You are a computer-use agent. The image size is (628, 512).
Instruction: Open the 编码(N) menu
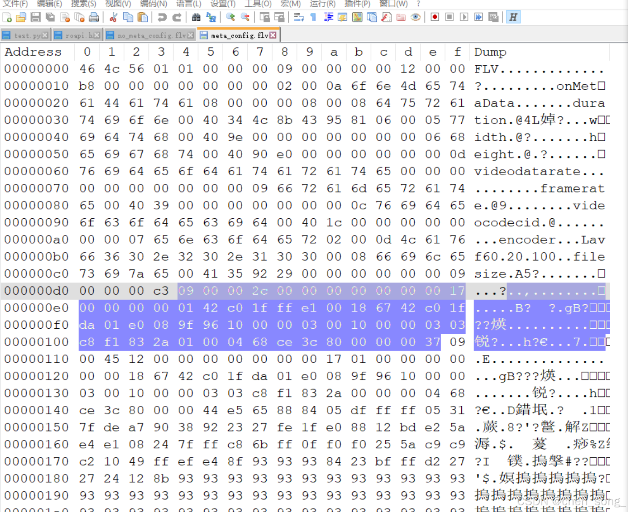click(153, 4)
